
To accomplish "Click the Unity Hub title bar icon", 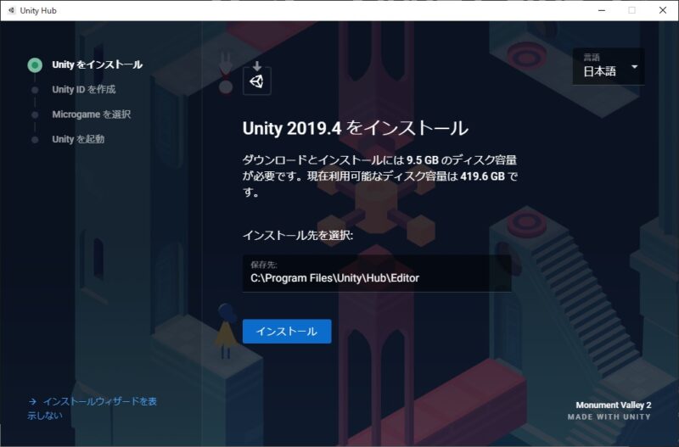I will point(11,10).
